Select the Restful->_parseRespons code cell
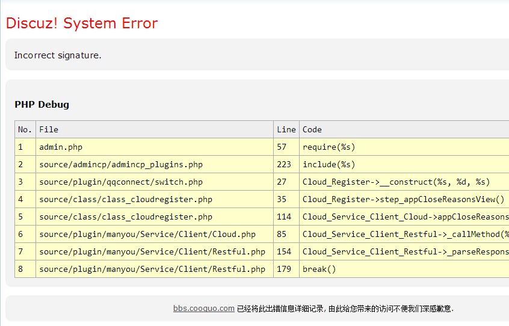This screenshot has height=326, width=509. point(404,251)
